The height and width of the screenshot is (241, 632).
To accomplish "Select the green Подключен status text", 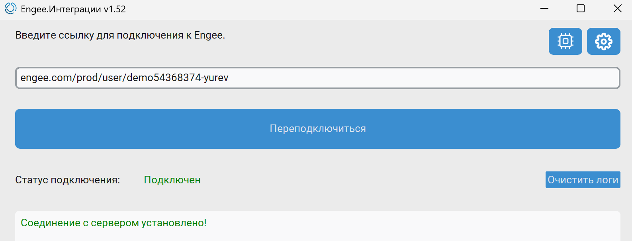I will [x=172, y=180].
